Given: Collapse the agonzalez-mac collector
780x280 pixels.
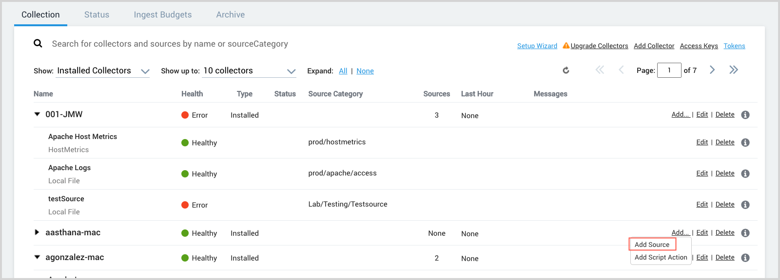Looking at the screenshot, I should point(37,257).
